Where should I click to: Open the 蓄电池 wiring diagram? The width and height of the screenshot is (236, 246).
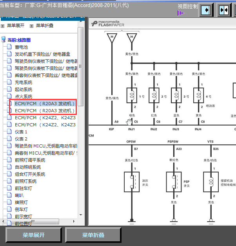[21, 47]
